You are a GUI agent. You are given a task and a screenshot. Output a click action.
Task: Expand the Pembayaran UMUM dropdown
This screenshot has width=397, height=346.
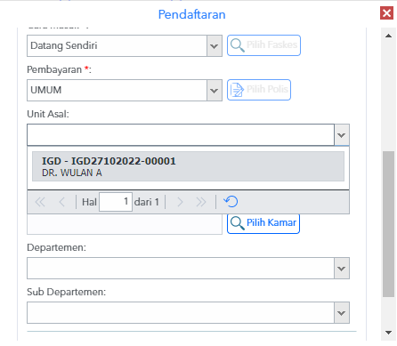point(215,91)
